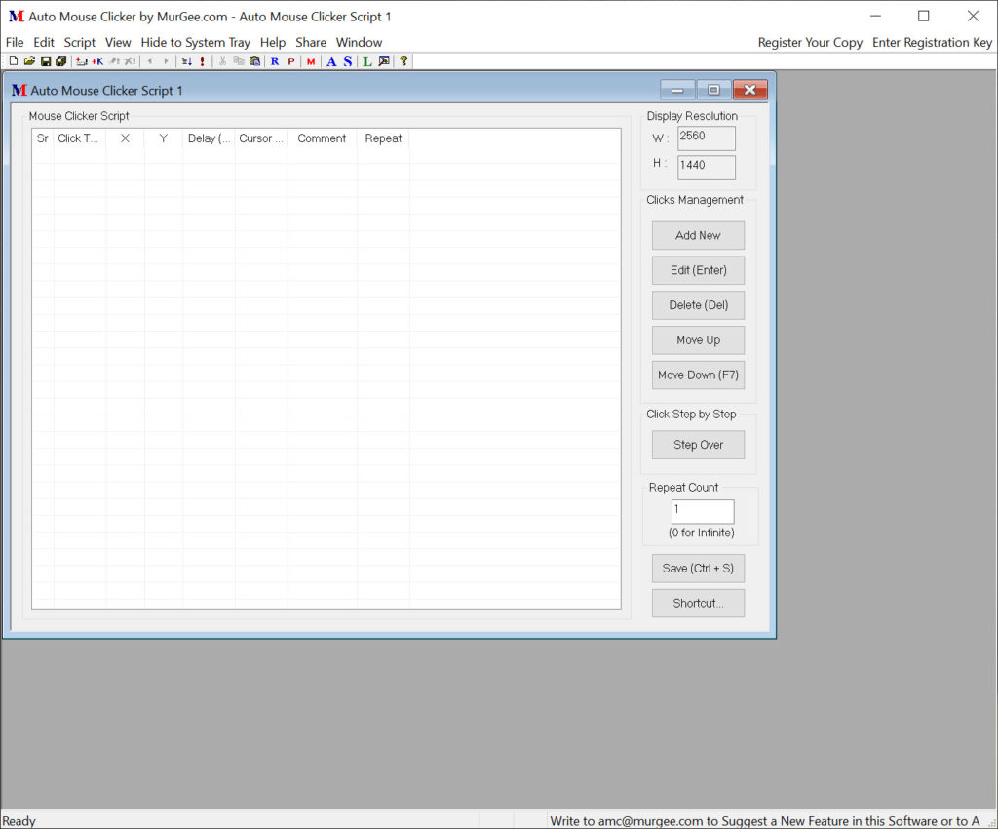The width and height of the screenshot is (998, 829).
Task: Click the Save (Ctrl + S) button
Action: [x=698, y=569]
